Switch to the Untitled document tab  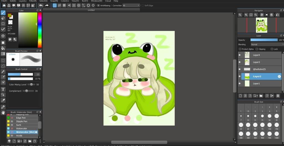tap(91, 10)
